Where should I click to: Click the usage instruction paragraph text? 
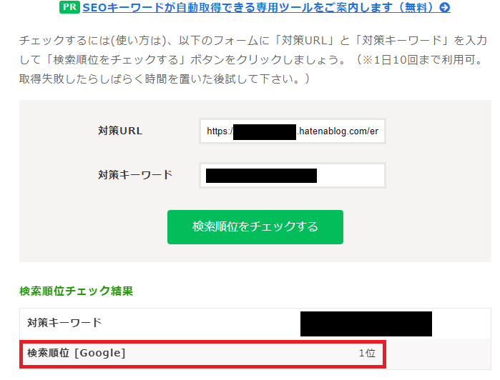click(x=253, y=59)
